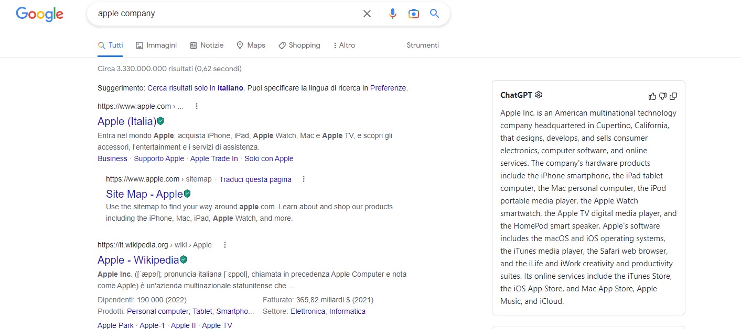Click the 'Elettronica' sector link
The width and height of the screenshot is (741, 329).
click(x=308, y=311)
